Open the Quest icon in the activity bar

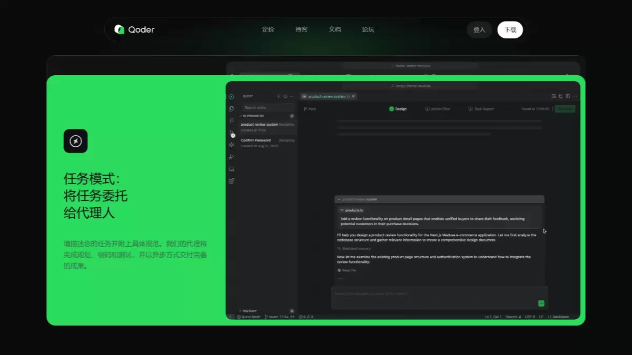(231, 97)
